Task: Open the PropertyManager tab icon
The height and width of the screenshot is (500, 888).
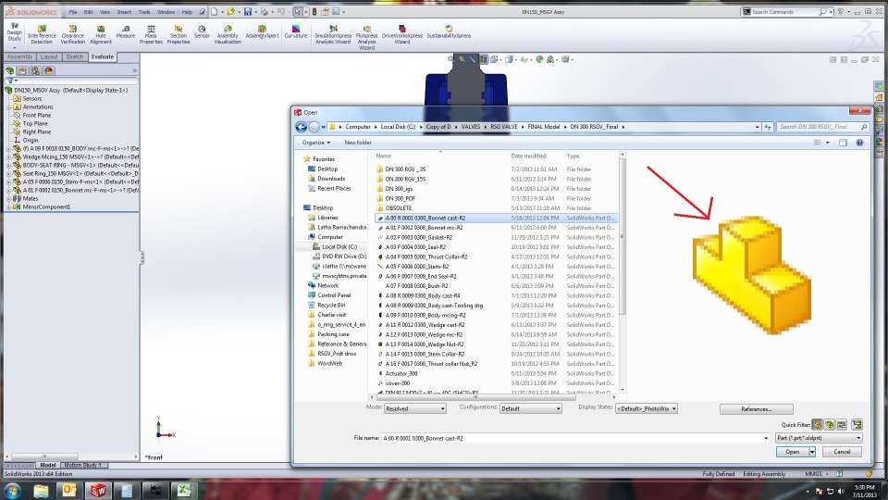Action: (x=22, y=71)
